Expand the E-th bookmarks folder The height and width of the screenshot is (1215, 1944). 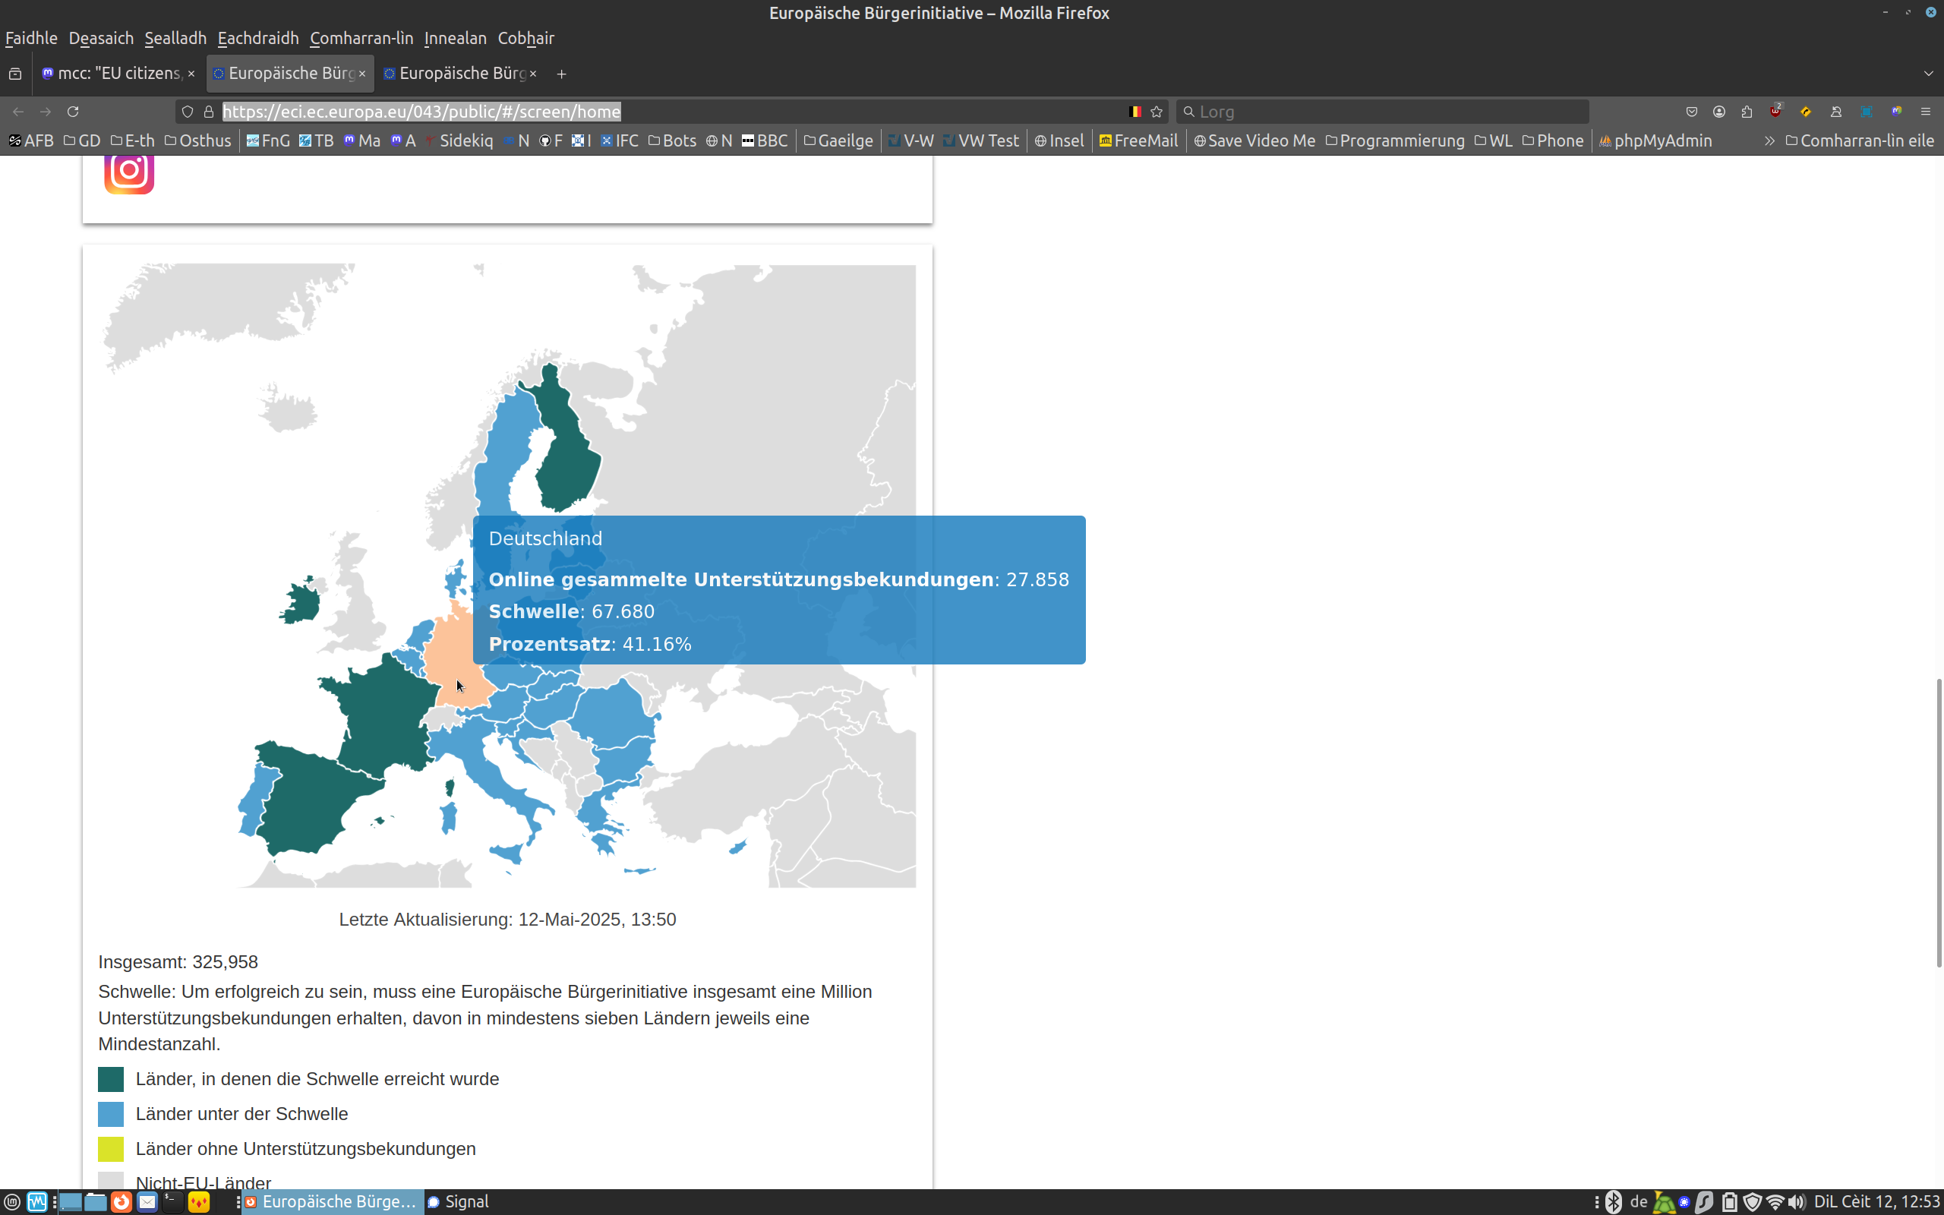point(133,140)
